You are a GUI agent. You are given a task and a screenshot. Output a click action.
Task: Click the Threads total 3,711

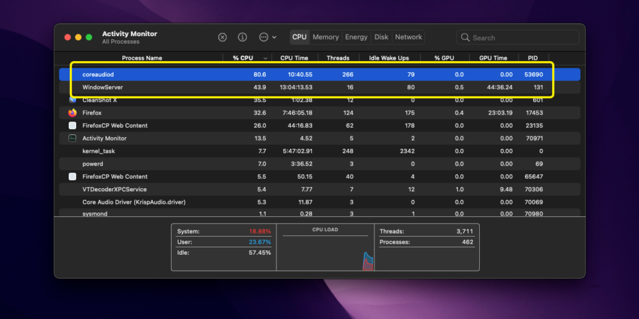(x=465, y=232)
